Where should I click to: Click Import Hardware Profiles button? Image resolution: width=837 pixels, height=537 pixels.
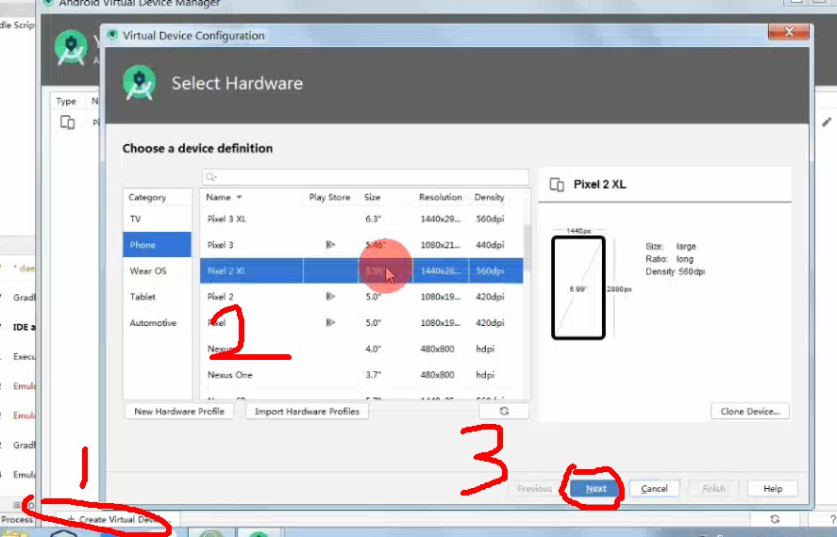[307, 412]
